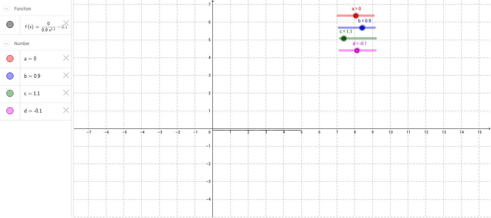Collapse the Function section
The width and height of the screenshot is (491, 218).
tap(6, 9)
